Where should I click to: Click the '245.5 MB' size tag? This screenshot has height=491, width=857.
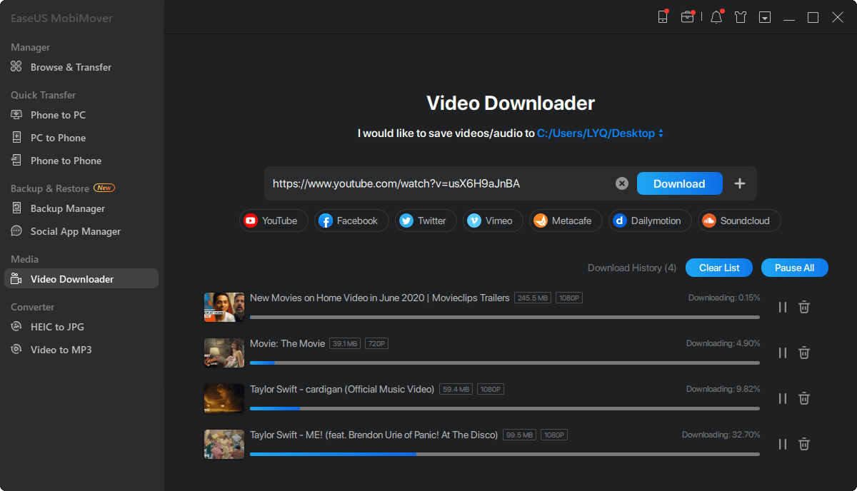point(533,298)
